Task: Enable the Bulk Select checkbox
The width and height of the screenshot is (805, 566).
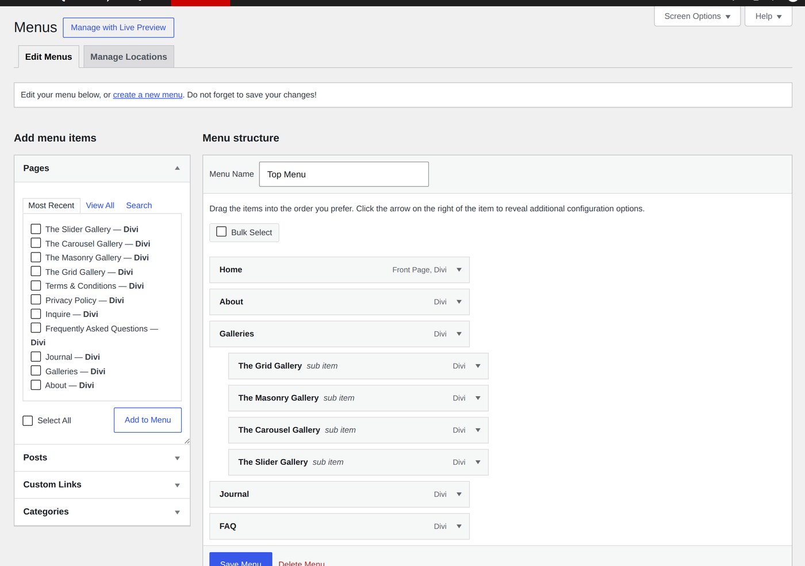Action: point(221,232)
